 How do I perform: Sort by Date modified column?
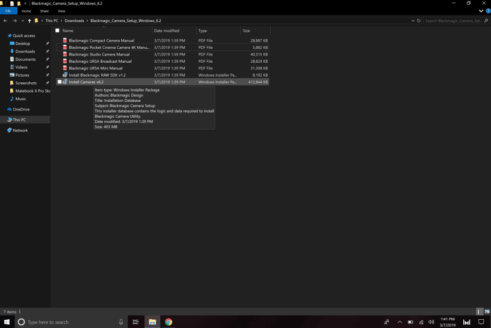pos(166,31)
